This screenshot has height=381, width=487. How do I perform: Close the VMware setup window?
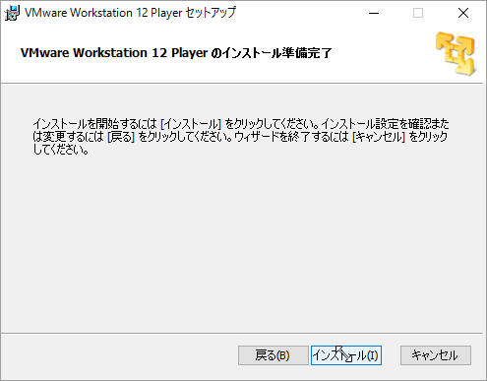(x=463, y=13)
